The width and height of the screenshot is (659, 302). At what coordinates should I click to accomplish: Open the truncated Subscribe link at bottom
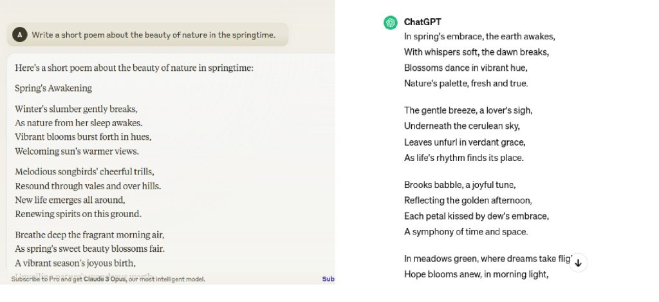coord(328,279)
